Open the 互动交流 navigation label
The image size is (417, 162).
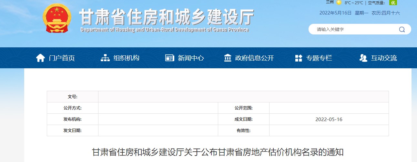coord(384,58)
